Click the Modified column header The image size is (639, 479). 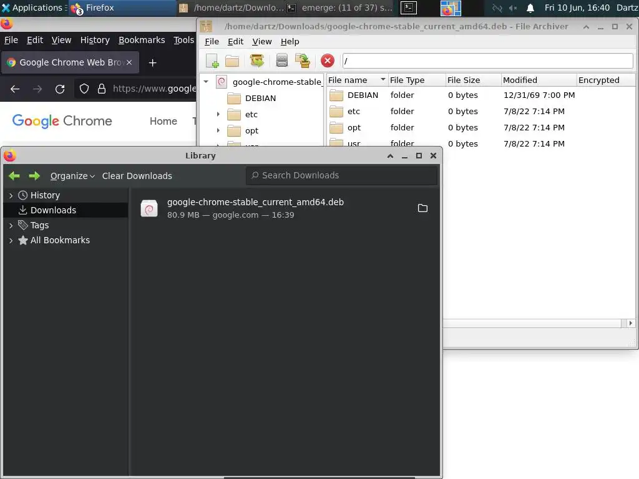539,80
